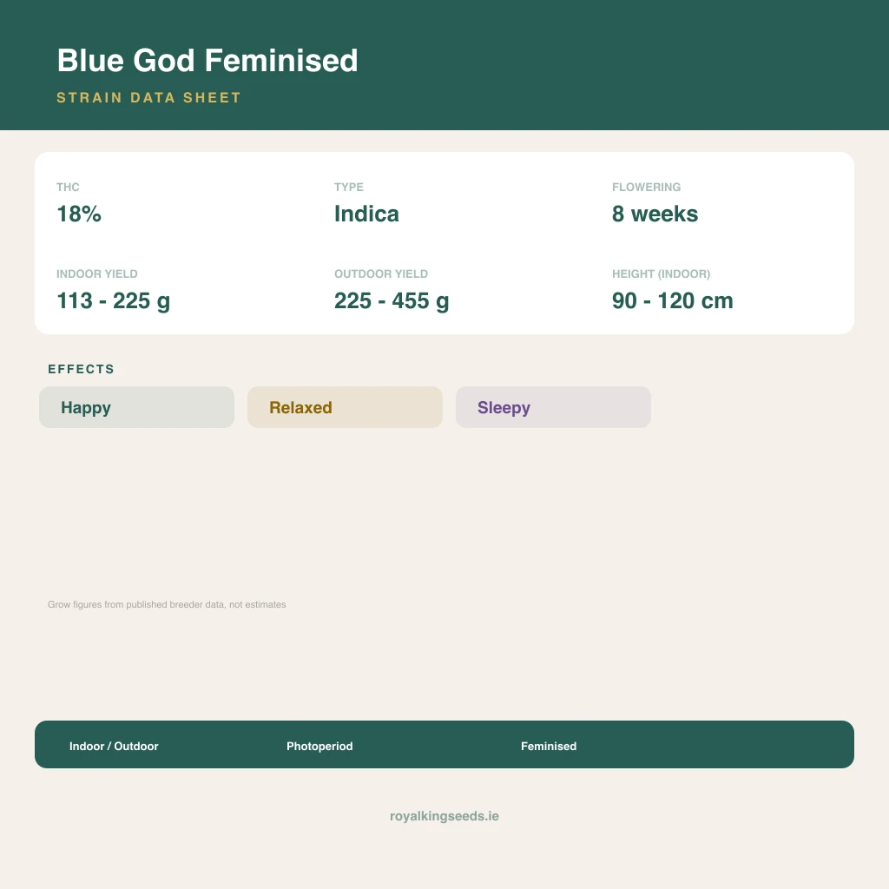Image resolution: width=889 pixels, height=889 pixels.
Task: Select the Indoor / Outdoor label
Action: (x=114, y=746)
